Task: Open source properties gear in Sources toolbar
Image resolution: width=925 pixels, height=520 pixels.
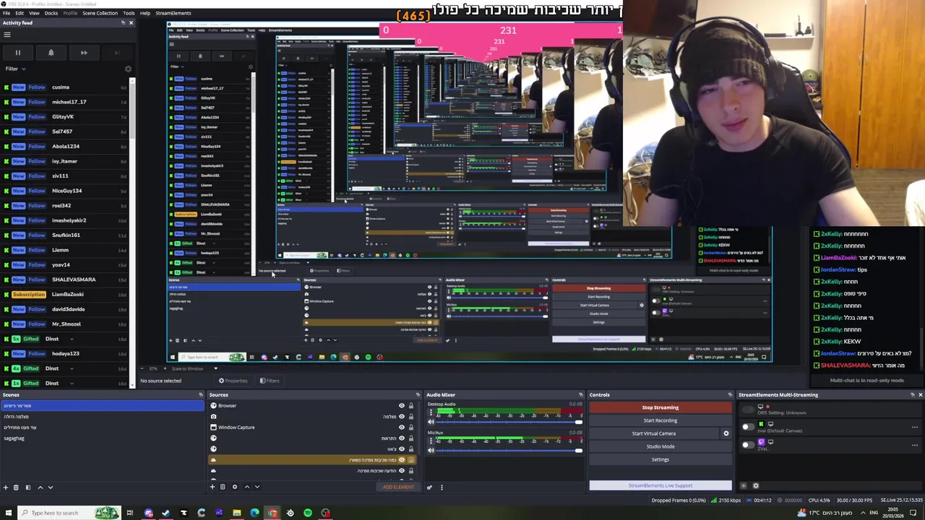Action: [x=235, y=487]
